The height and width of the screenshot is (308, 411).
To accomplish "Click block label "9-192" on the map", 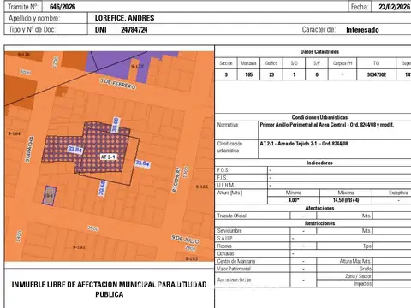I will pos(79,247).
